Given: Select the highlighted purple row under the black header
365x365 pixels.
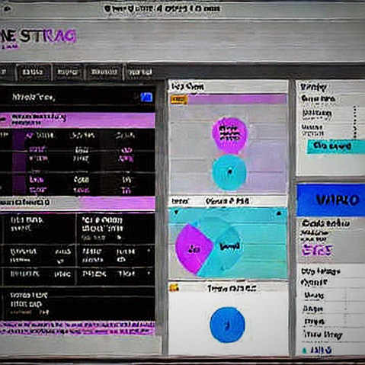Looking at the screenshot, I should (x=78, y=120).
